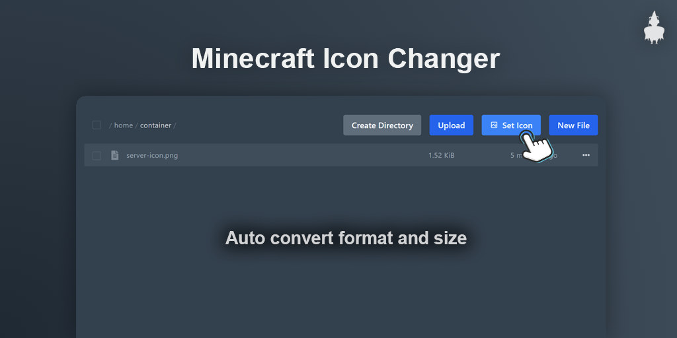
Task: Click the wizard logo in the corner
Action: 654,28
